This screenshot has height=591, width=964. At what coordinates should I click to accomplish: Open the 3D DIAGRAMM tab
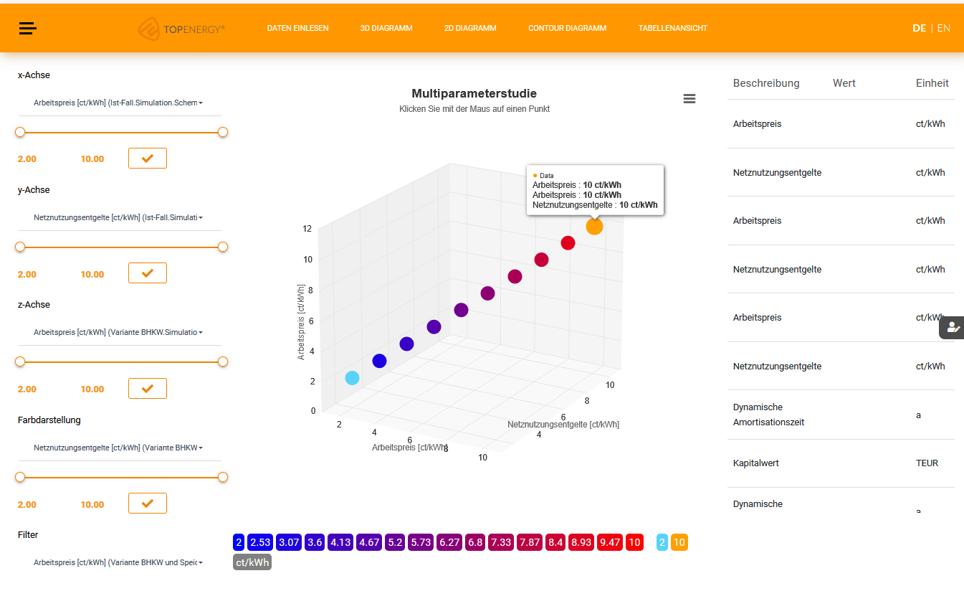coord(386,29)
